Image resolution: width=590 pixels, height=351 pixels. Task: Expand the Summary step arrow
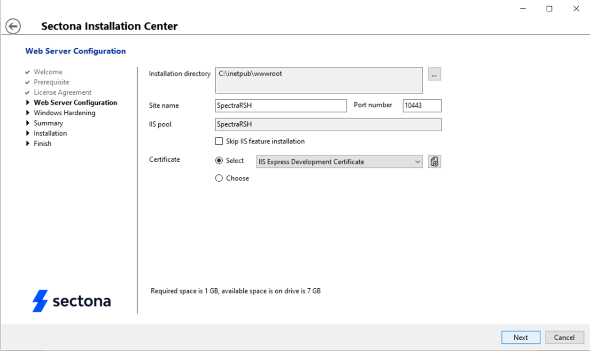(29, 123)
